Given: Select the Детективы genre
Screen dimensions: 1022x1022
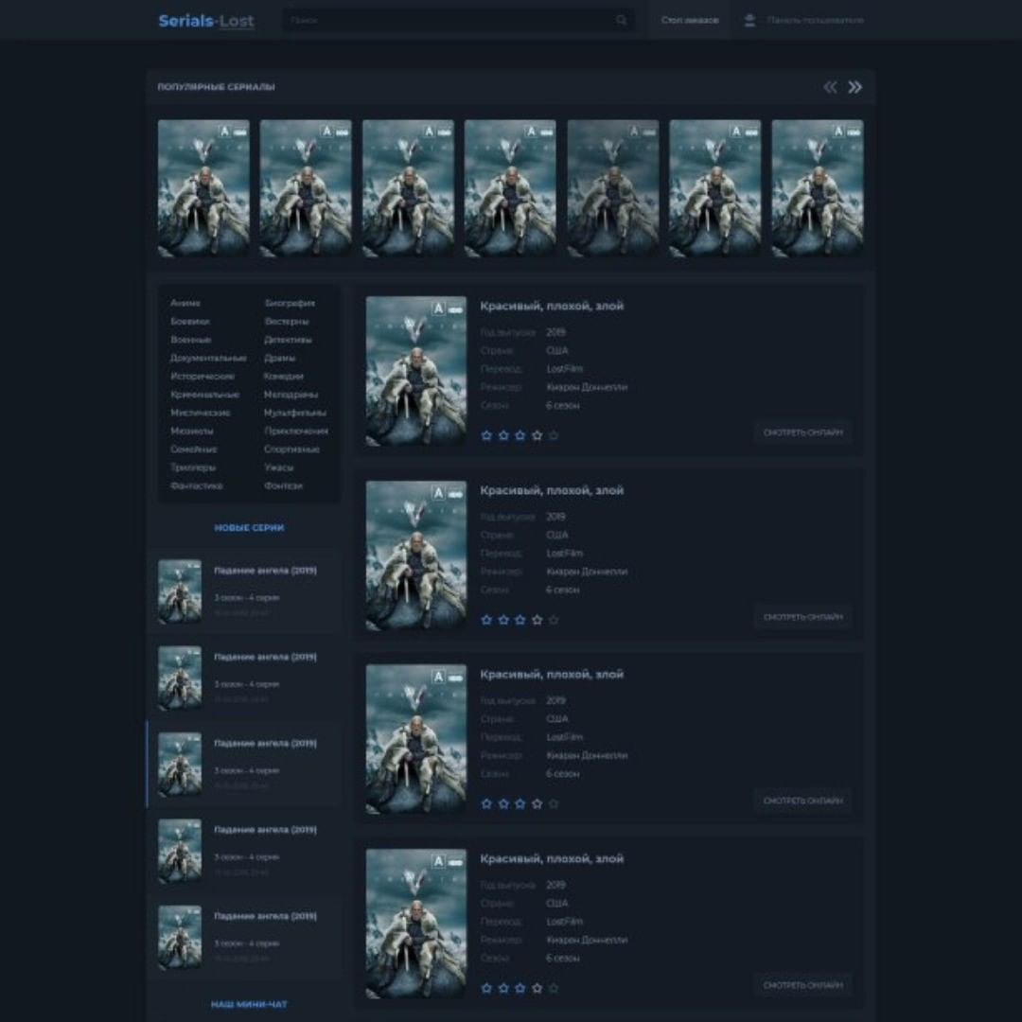Looking at the screenshot, I should pos(288,340).
